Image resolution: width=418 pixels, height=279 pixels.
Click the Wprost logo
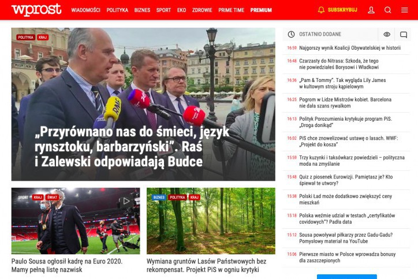(36, 10)
